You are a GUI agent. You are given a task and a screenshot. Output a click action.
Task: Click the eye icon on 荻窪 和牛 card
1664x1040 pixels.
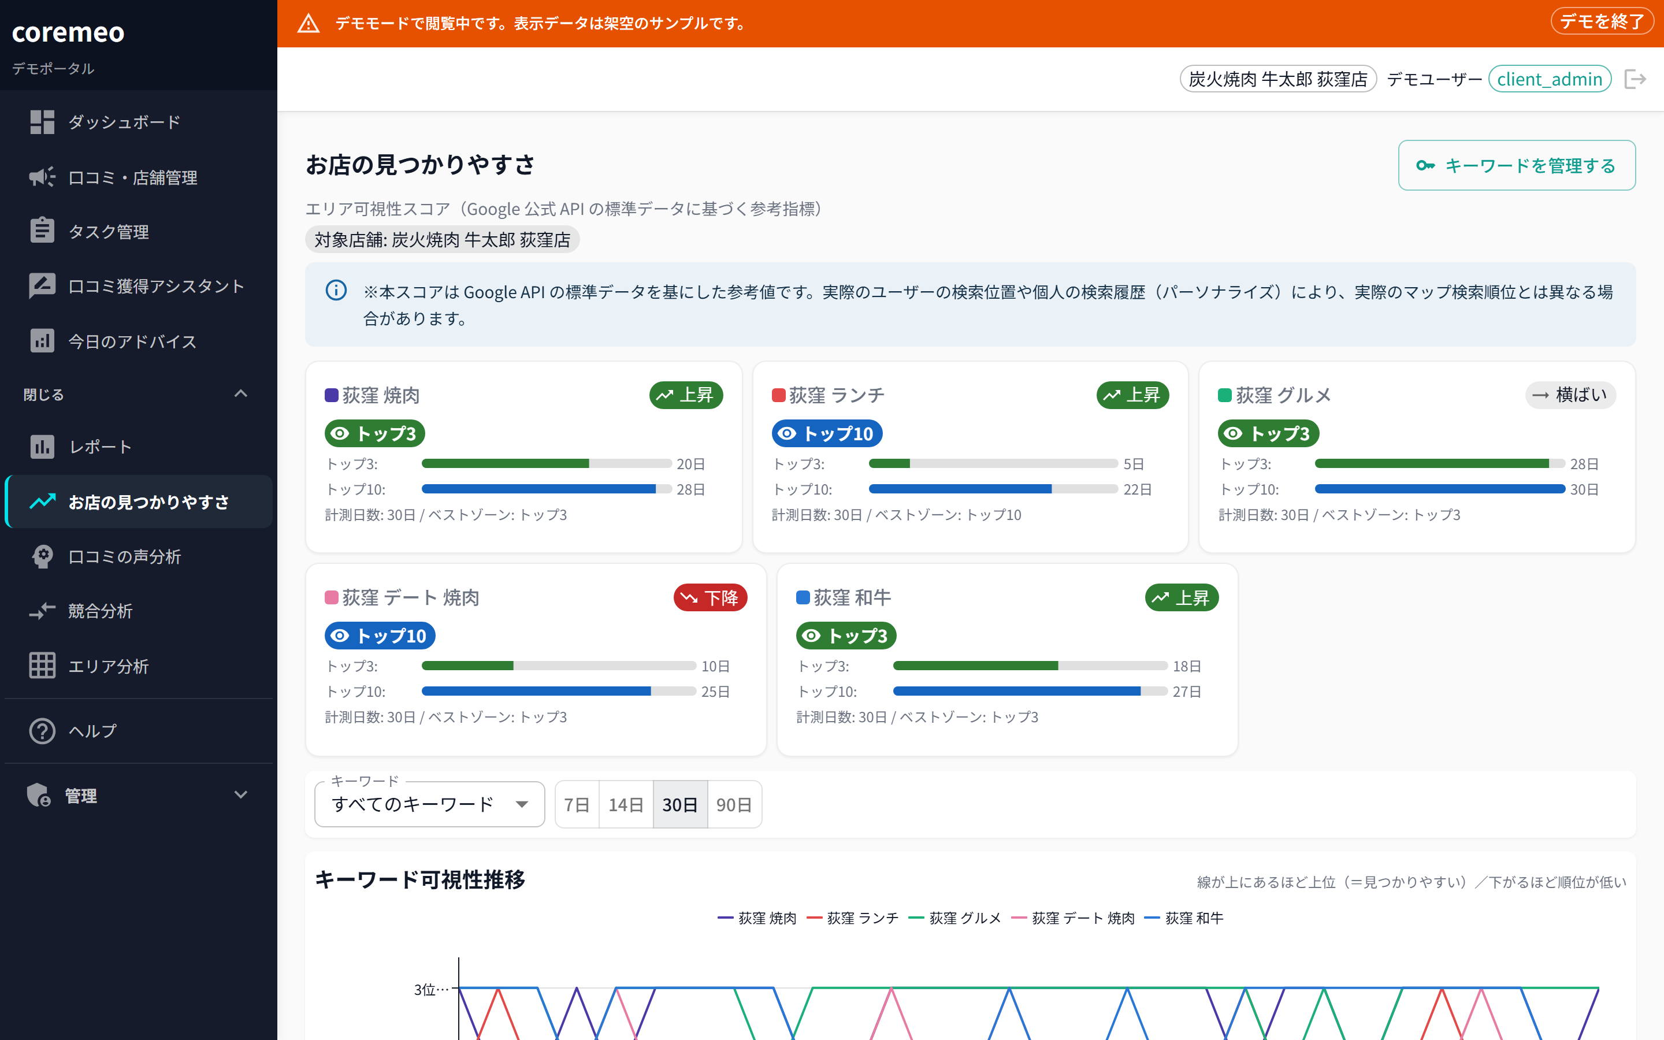811,636
